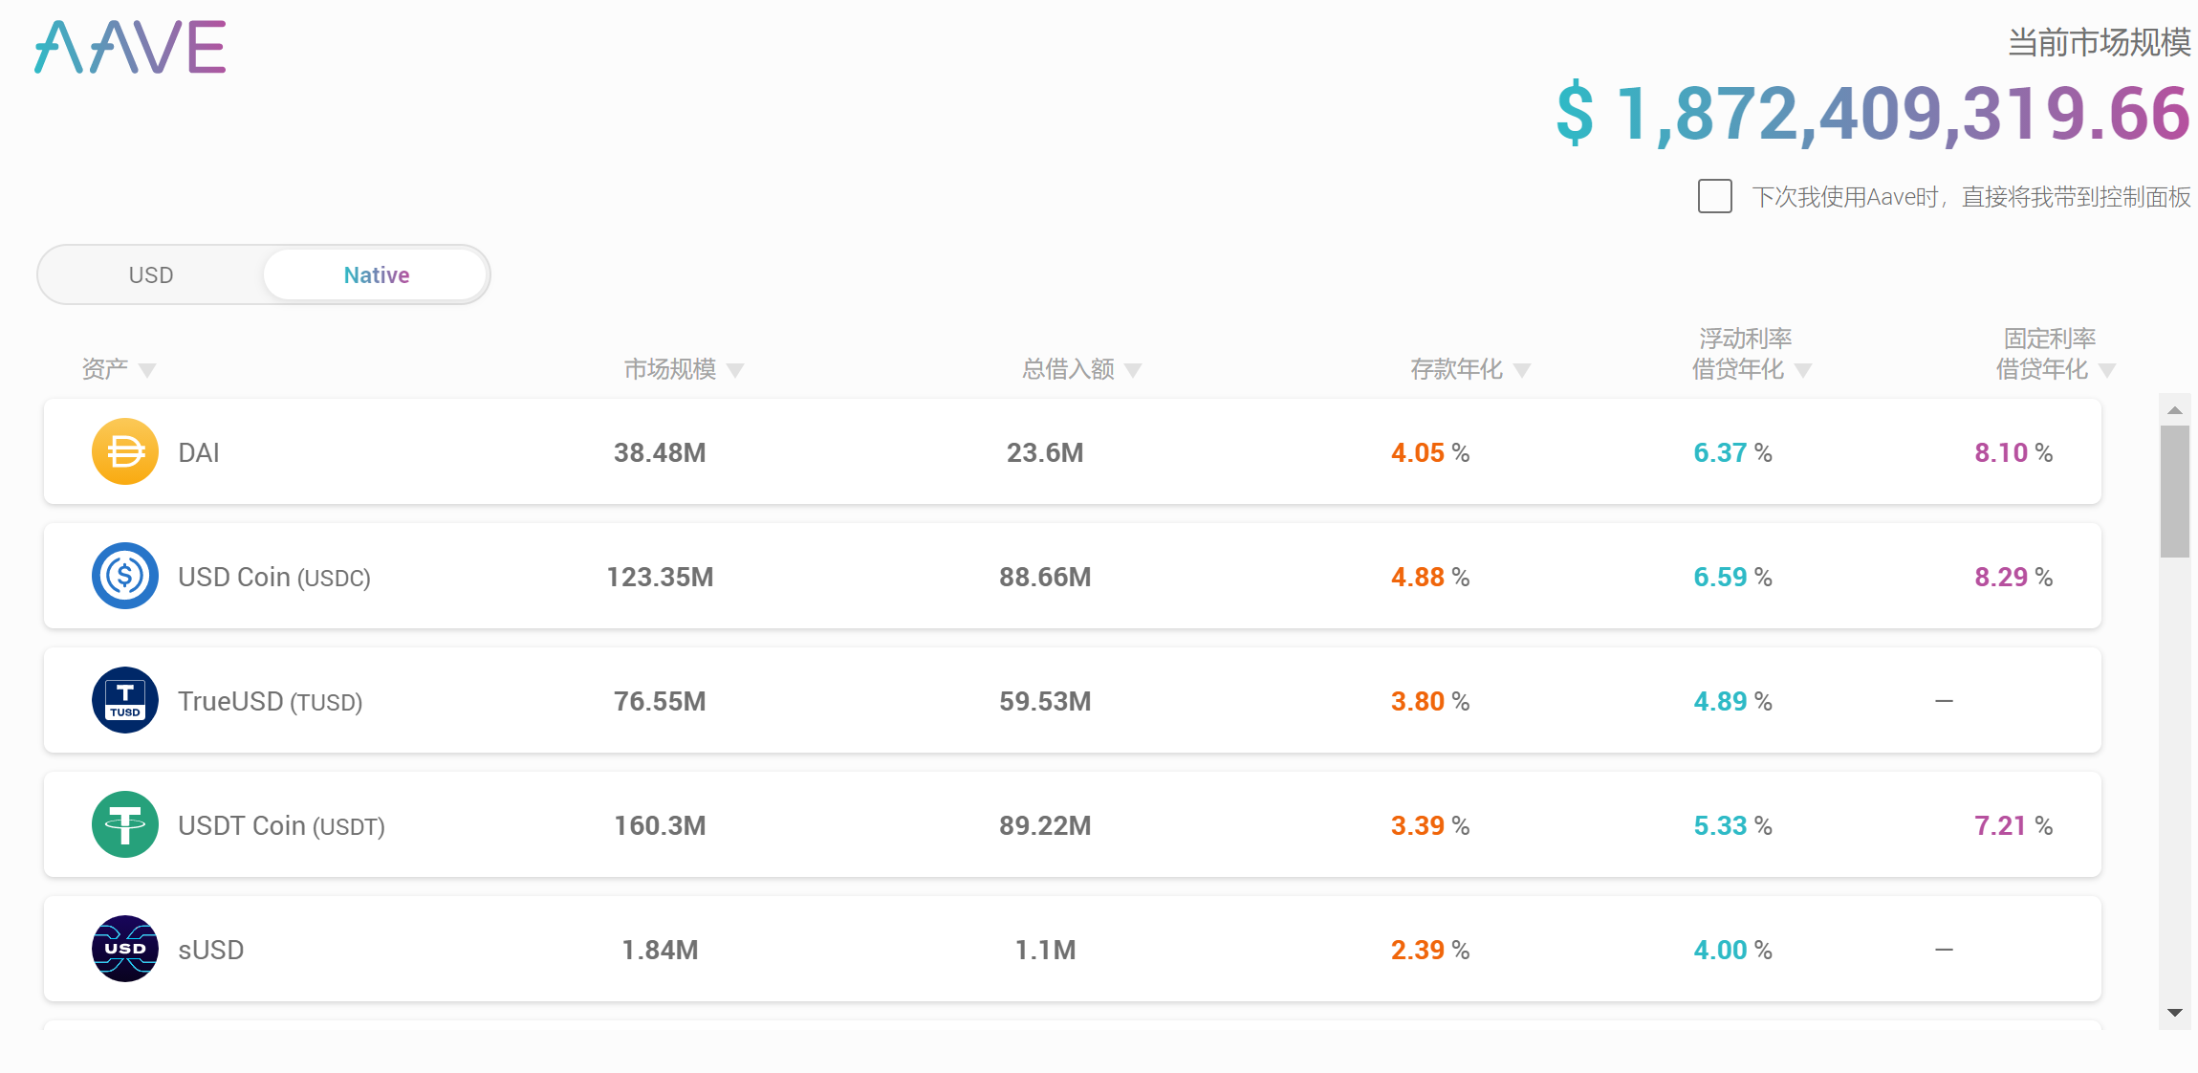Click the sUSD coin icon
Screen dimensions: 2198x1073
click(125, 949)
